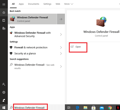This screenshot has width=120, height=110.
Task: Select the Windows Defender Firewall title in the preview pane
Action: point(101,32)
